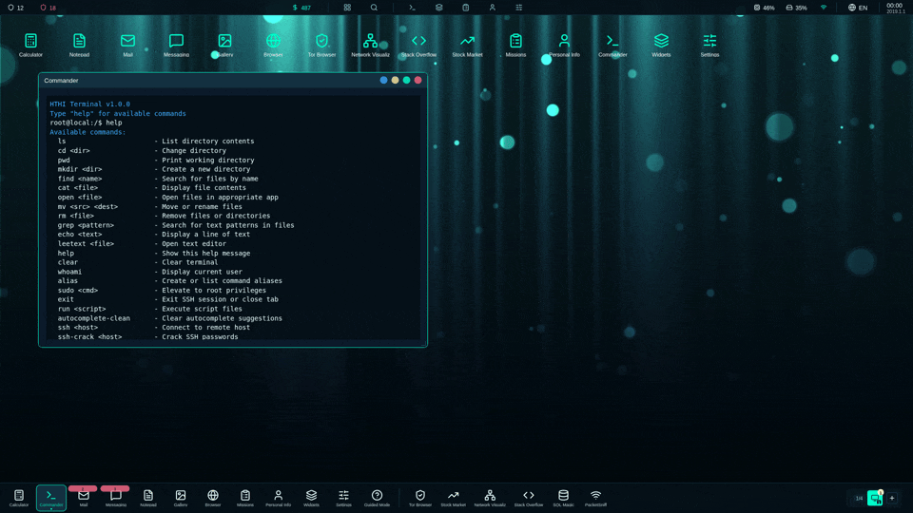
Task: Launch Network Visualizer from the desktop
Action: 370,43
